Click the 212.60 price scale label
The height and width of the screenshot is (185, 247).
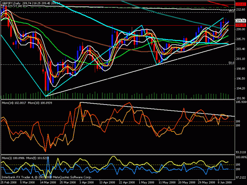click(241, 9)
